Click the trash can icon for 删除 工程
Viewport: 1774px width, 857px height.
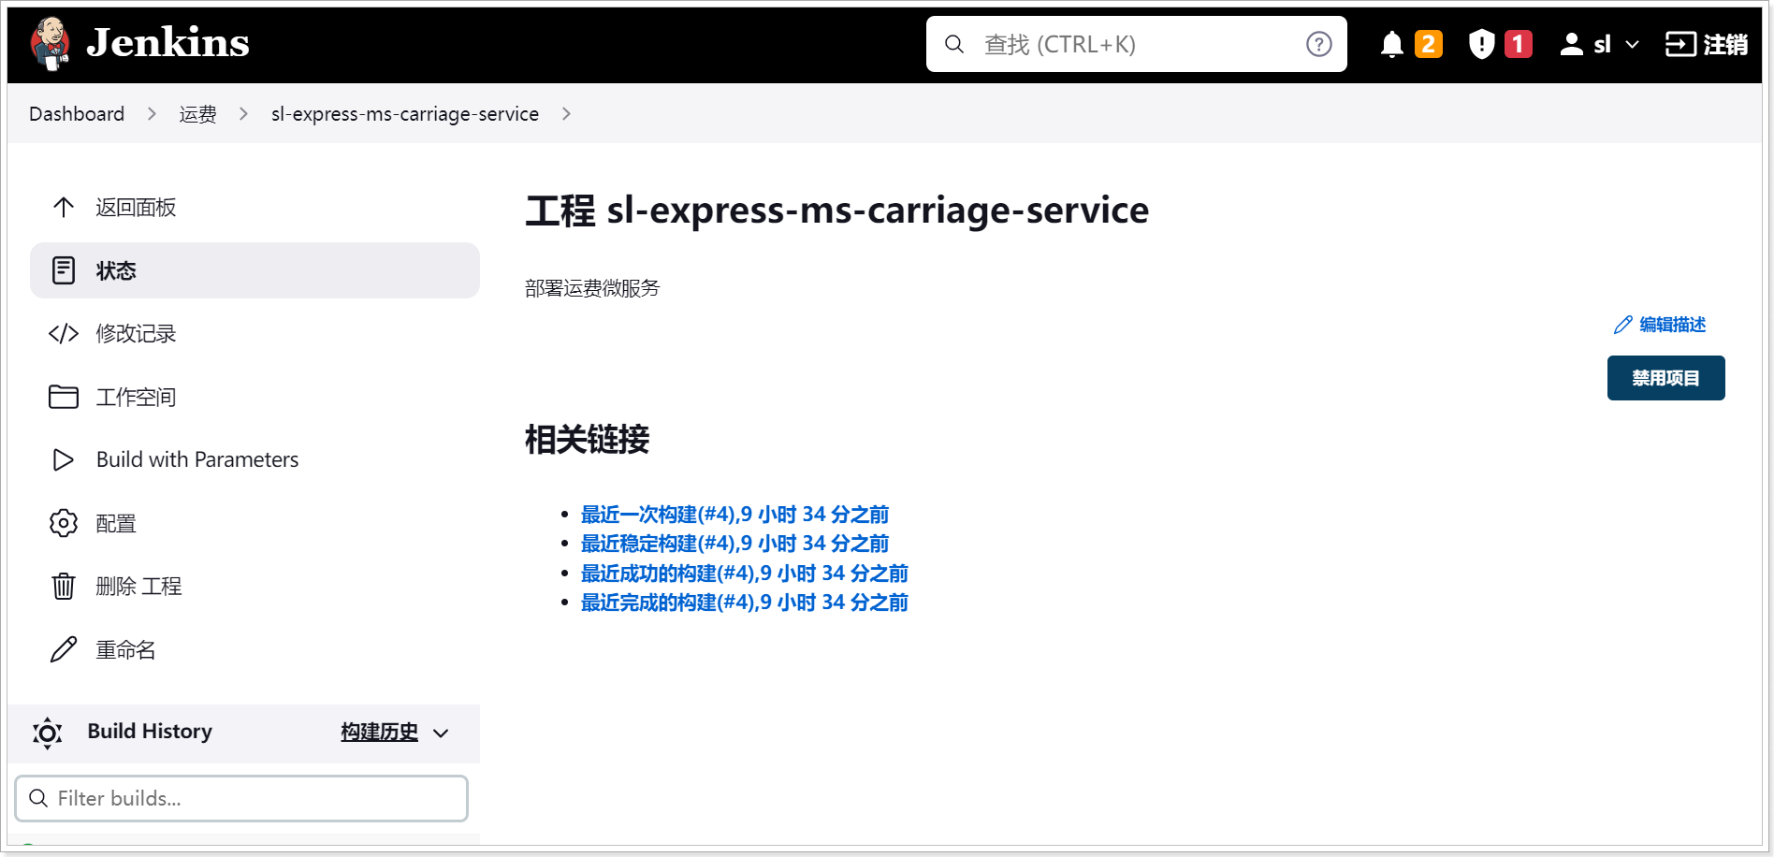point(64,587)
